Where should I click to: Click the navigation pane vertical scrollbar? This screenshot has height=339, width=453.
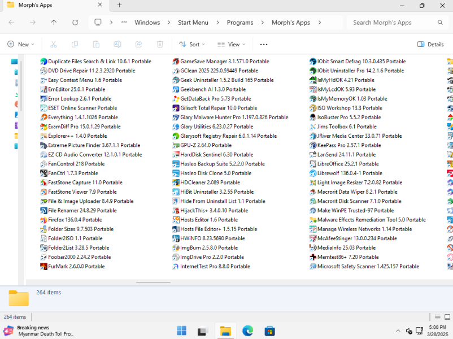pyautogui.click(x=21, y=85)
